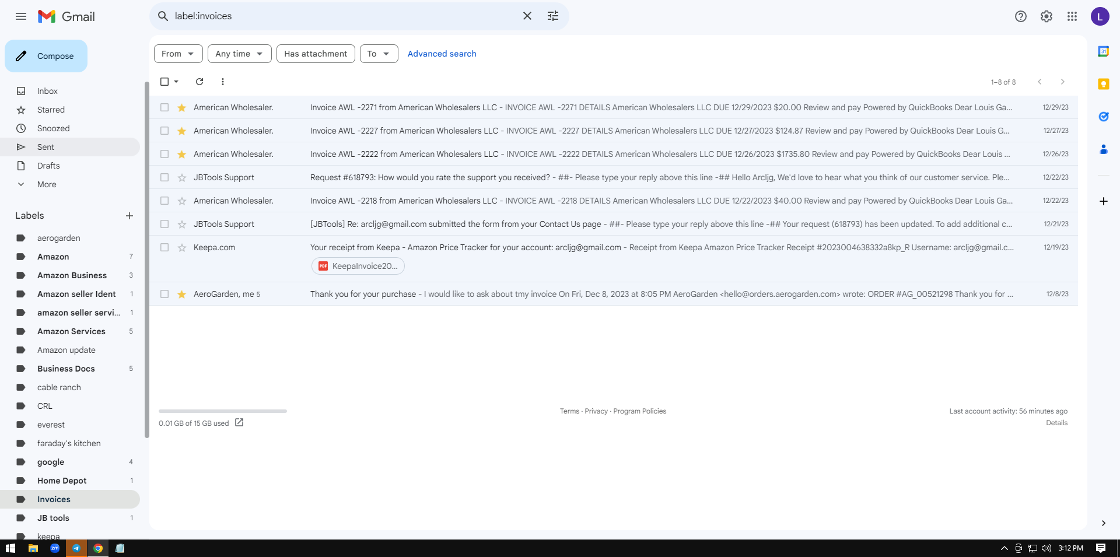Image resolution: width=1120 pixels, height=557 pixels.
Task: Select the Invoice AWL -2222 email checkbox
Action: pos(164,154)
